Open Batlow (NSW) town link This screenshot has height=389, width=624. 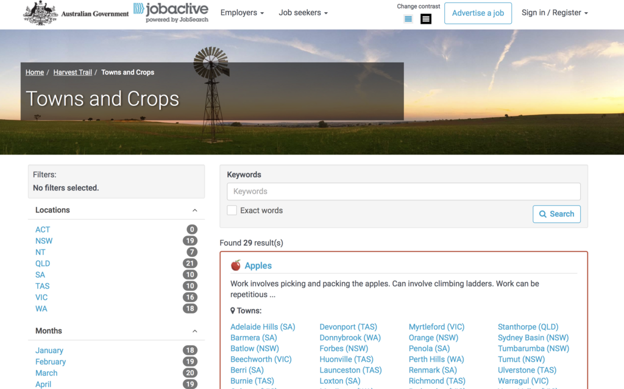(255, 348)
